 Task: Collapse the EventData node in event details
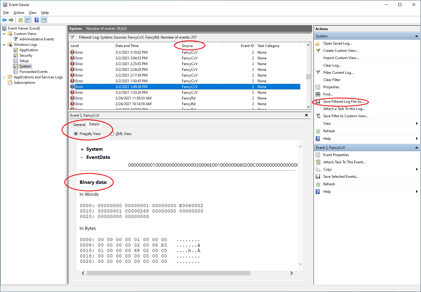click(81, 157)
